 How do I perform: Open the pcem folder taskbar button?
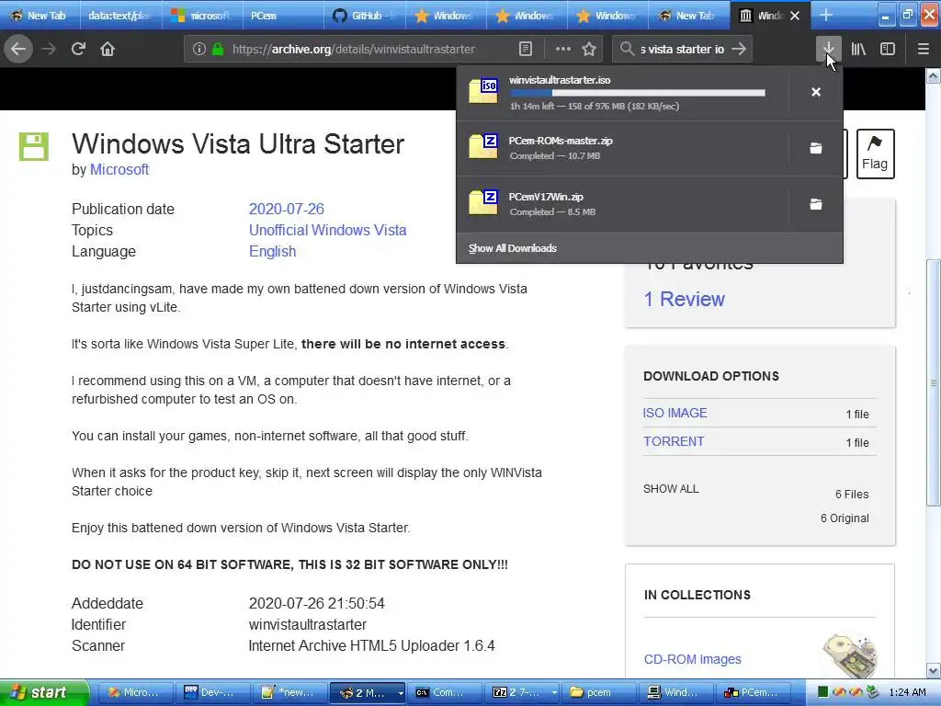(599, 692)
